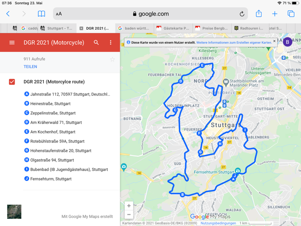
Task: Tap Safari forward arrow
Action: click(x=24, y=14)
